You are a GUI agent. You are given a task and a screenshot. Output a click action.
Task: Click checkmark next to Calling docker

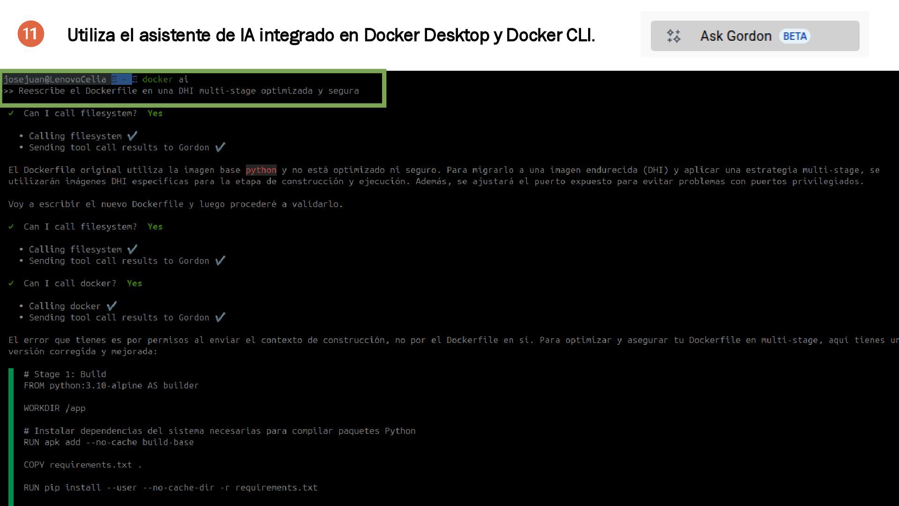111,306
